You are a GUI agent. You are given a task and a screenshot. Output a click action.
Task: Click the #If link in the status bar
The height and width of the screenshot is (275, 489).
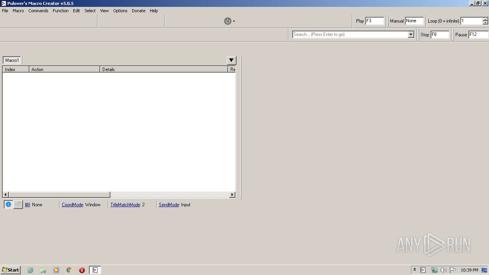28,205
